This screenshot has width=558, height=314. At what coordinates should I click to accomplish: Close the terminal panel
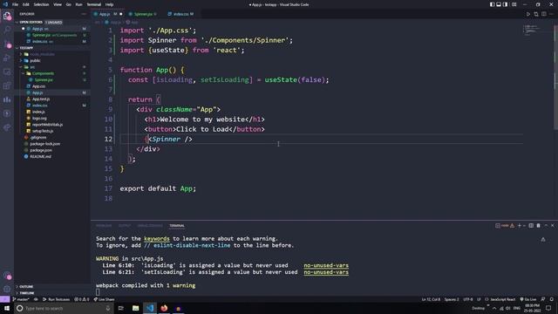[552, 225]
